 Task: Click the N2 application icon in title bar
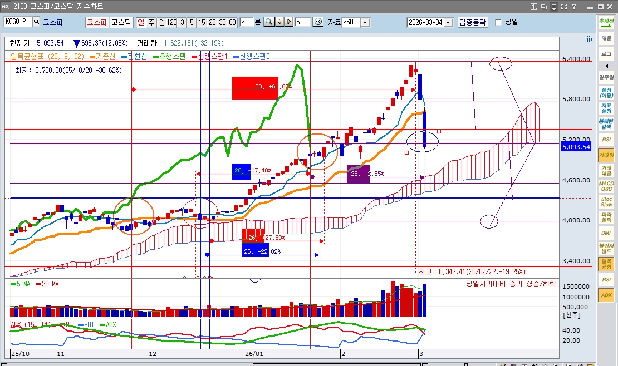[x=6, y=7]
